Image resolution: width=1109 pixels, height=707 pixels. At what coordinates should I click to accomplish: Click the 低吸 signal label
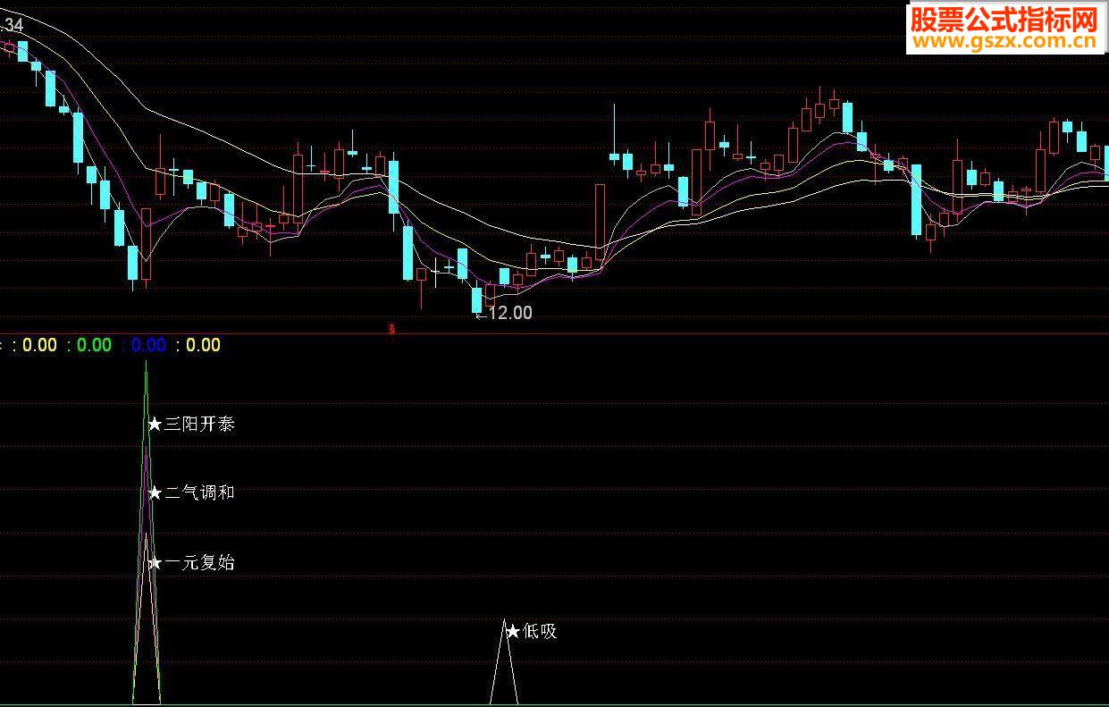tap(532, 631)
